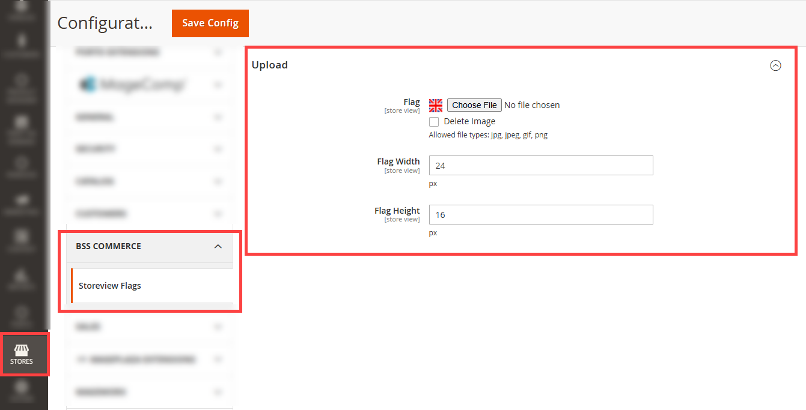
Task: Collapse the Upload section circle arrow
Action: pos(776,65)
